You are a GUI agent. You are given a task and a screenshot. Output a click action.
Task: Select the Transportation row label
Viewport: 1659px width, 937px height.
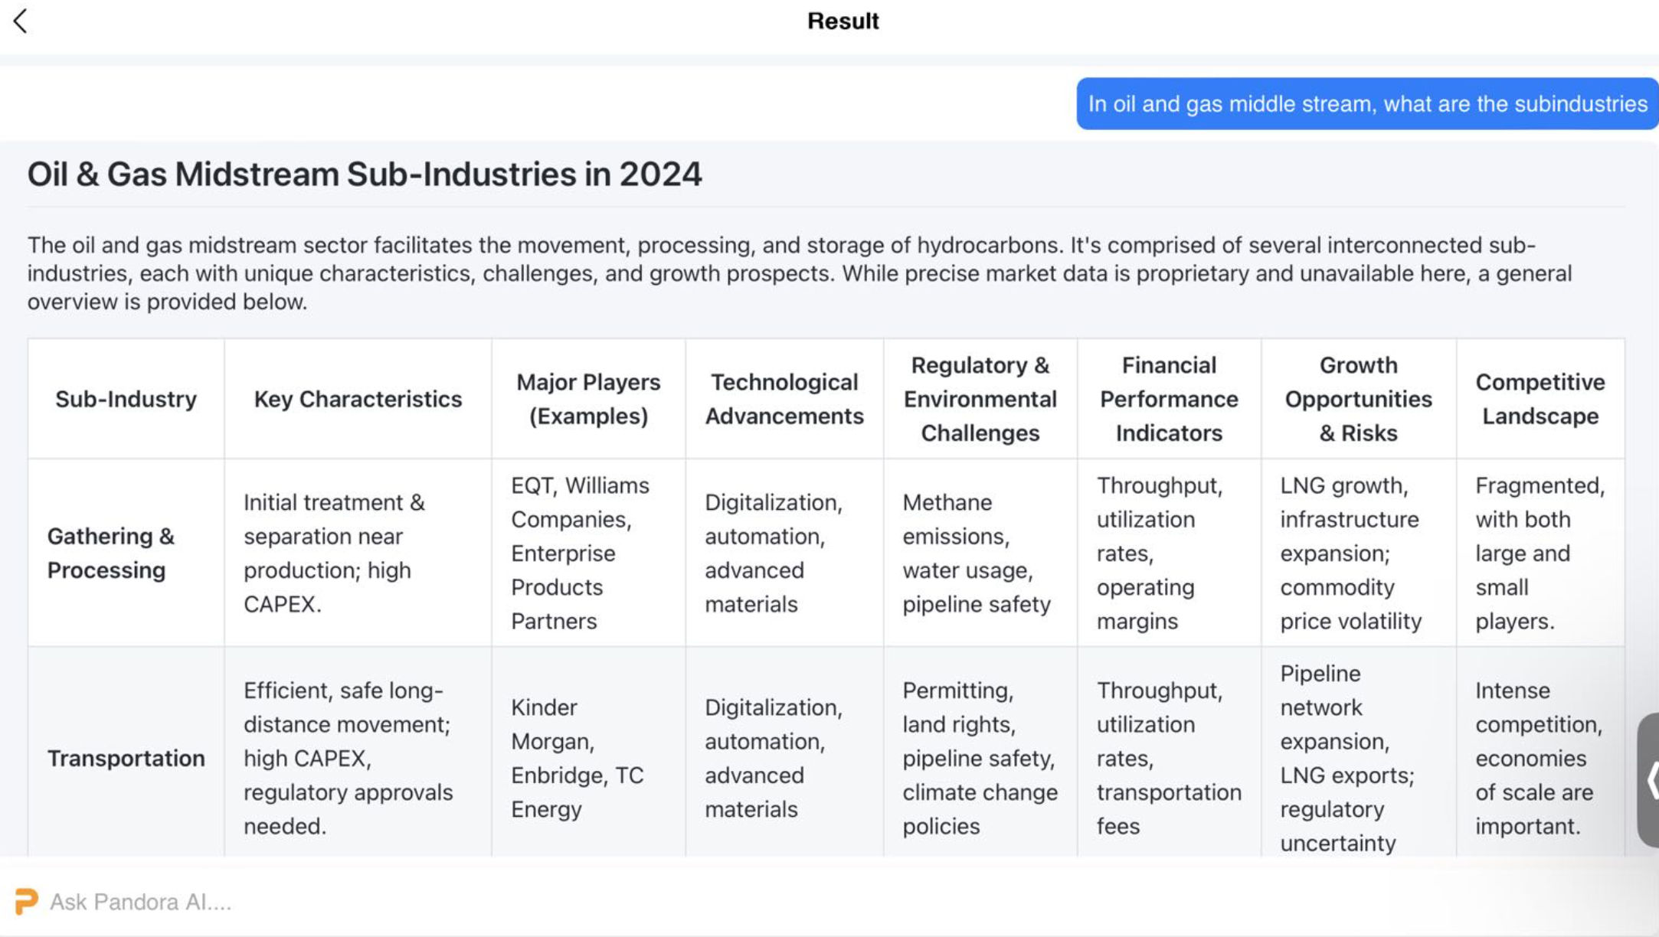pos(126,758)
